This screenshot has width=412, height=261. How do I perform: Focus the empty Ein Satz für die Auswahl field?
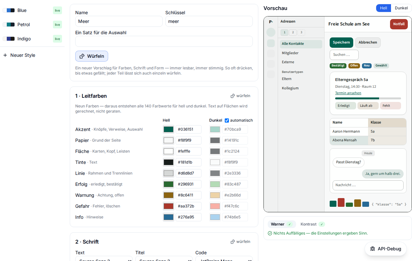(x=164, y=41)
